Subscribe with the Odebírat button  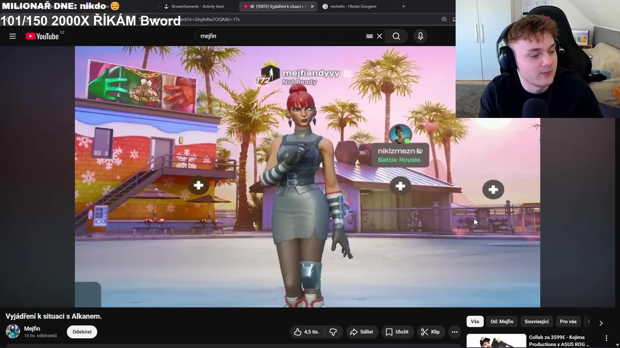(x=82, y=332)
